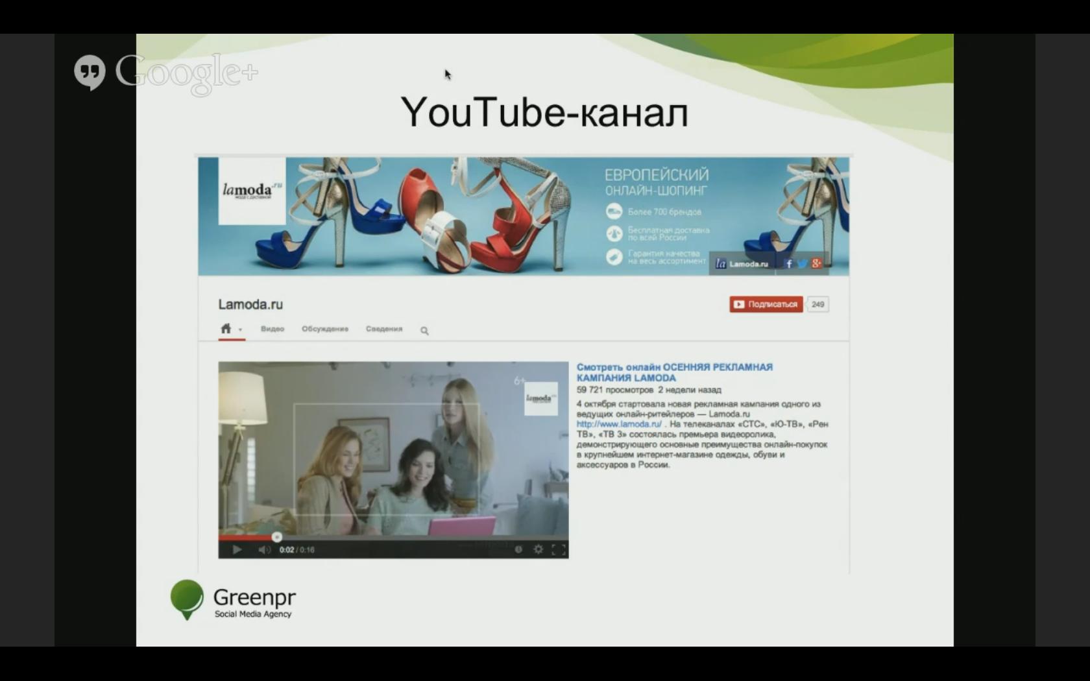Click the Facebook icon in the banner
The image size is (1090, 681).
pos(788,263)
